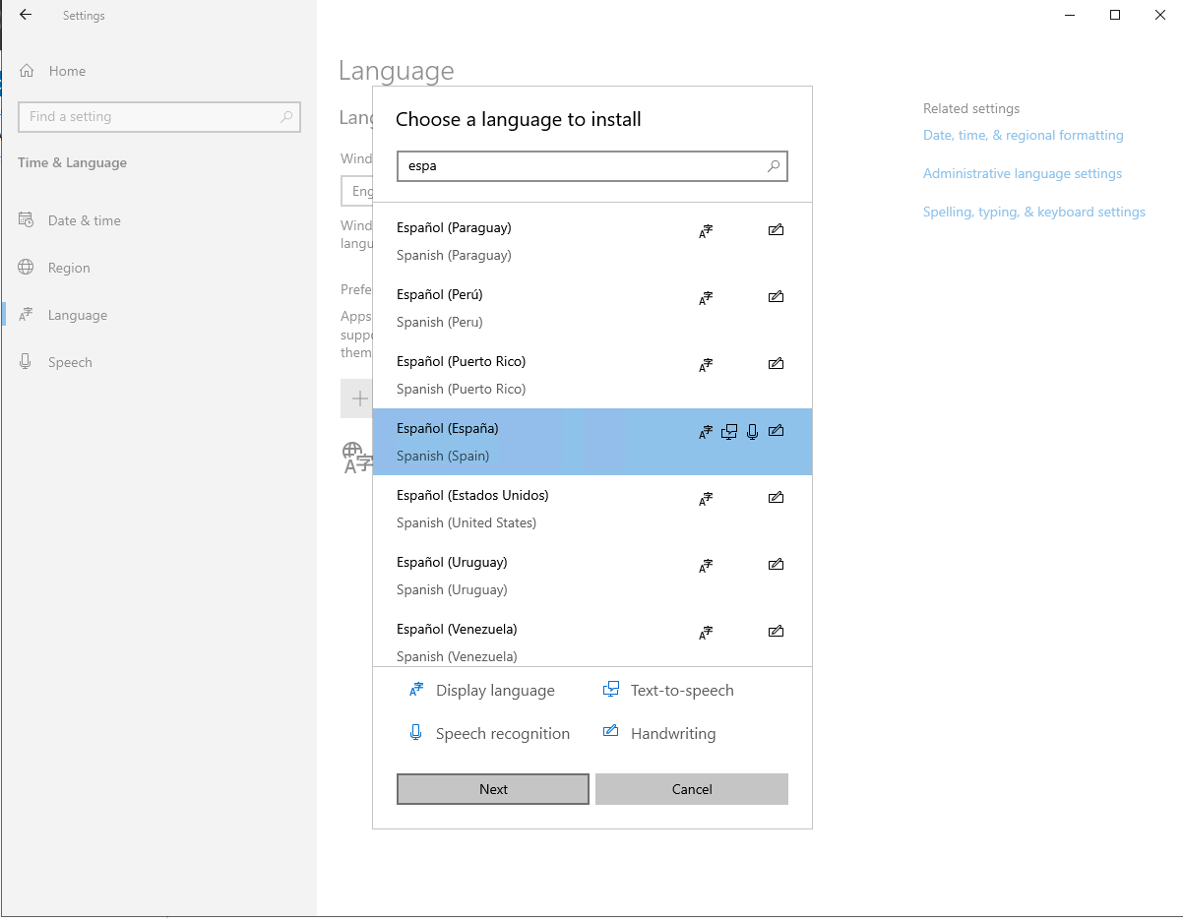This screenshot has width=1183, height=918.
Task: Click display language icon for Español (Puerto Rico)
Action: click(x=706, y=365)
